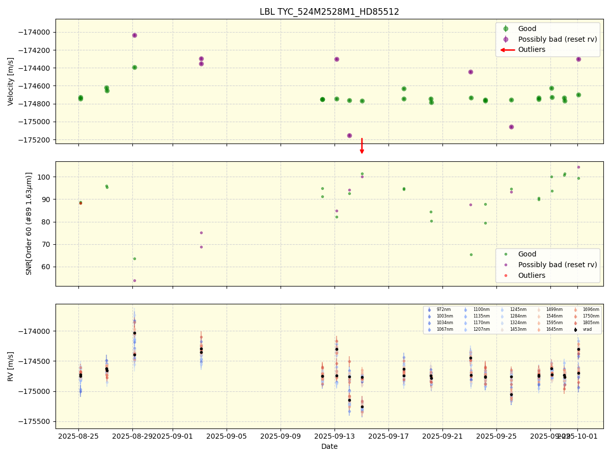Click the SNR[Order 60] y-axis label
Viewport: 611px width, 458px height.
coord(29,223)
